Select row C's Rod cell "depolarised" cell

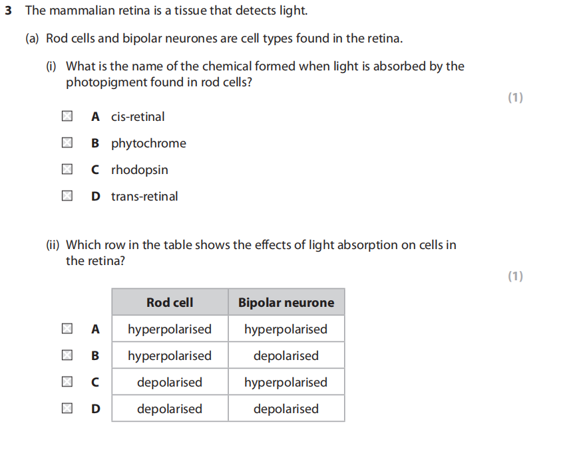pyautogui.click(x=170, y=382)
